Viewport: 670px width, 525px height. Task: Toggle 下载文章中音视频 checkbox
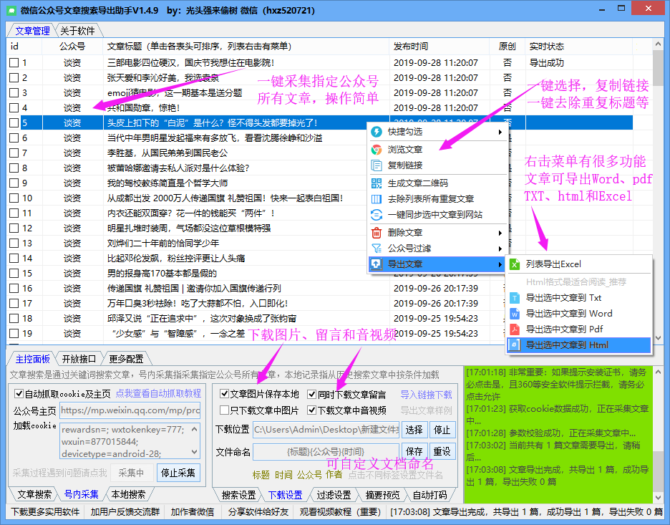coord(312,410)
